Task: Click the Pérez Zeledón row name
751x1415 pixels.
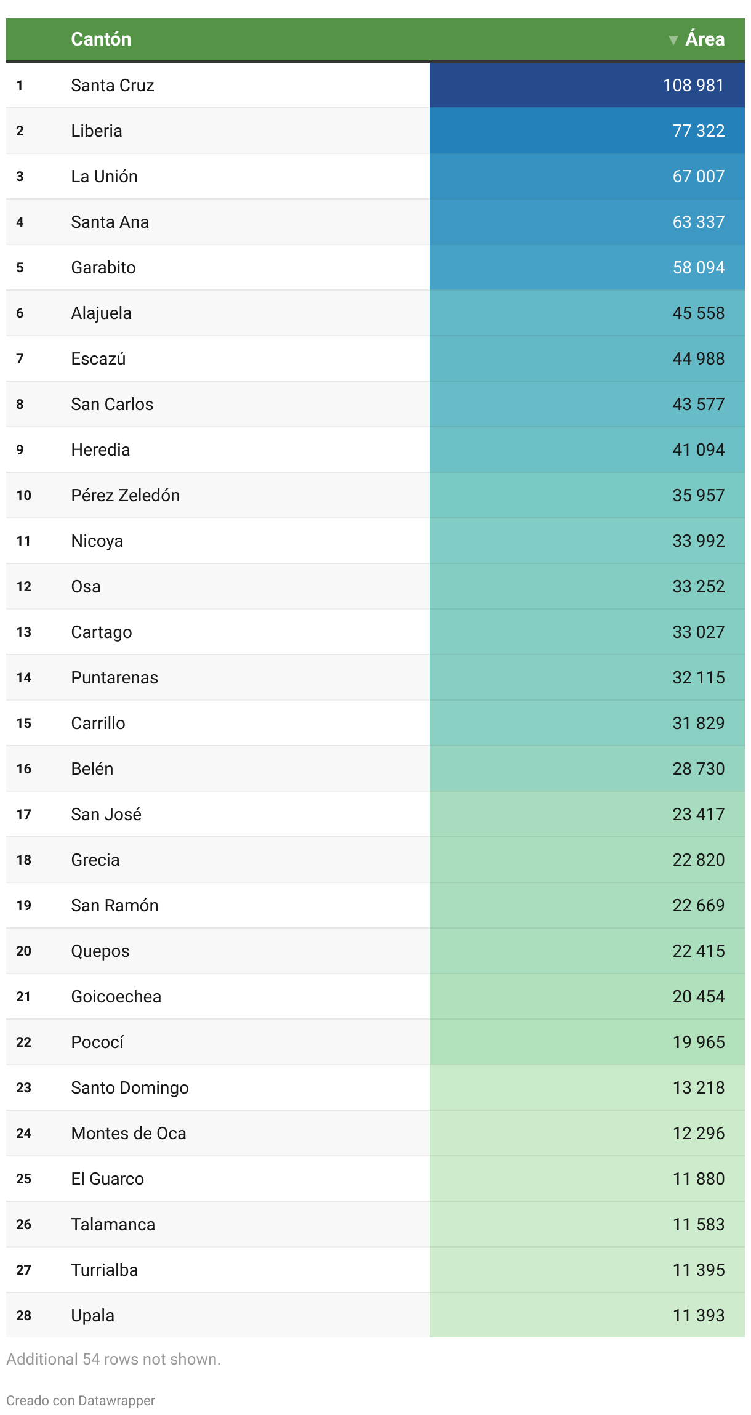Action: 126,496
